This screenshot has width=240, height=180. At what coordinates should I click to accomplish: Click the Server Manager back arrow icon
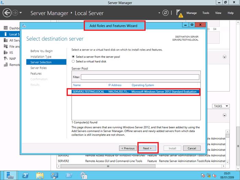coord(7,13)
